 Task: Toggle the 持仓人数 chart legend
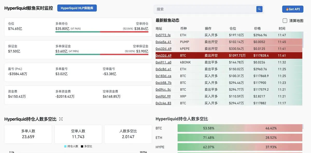click(x=71, y=146)
